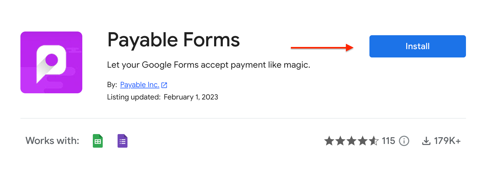
Task: Click the purple Payable Forms app logo
Action: tap(51, 62)
